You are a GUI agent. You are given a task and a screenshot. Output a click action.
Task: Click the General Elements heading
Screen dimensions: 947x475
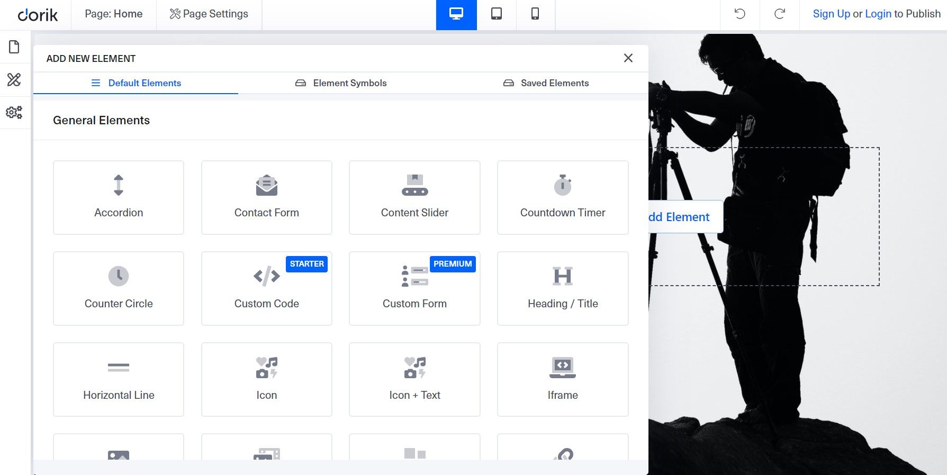101,120
